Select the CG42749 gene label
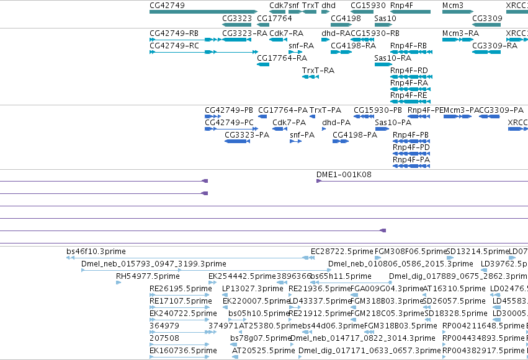This screenshot has width=528, height=360. 167,6
